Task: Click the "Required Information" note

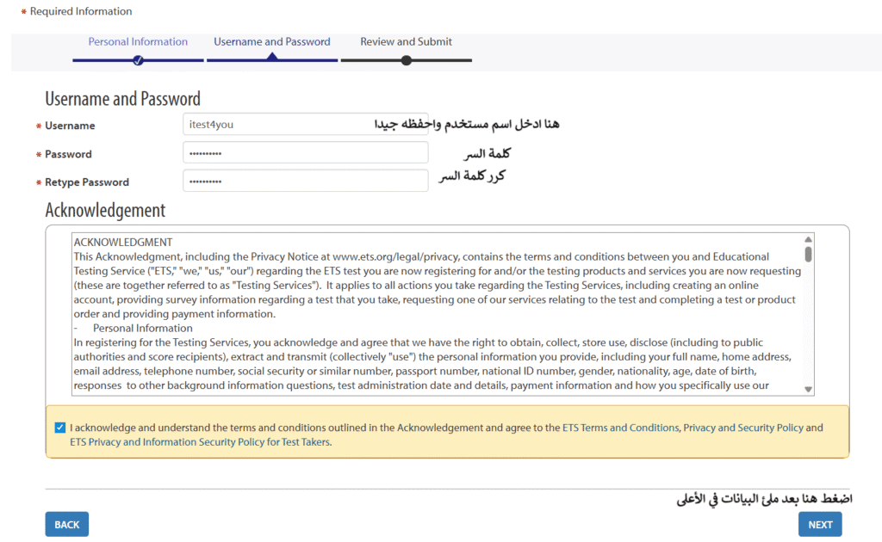Action: 81,11
